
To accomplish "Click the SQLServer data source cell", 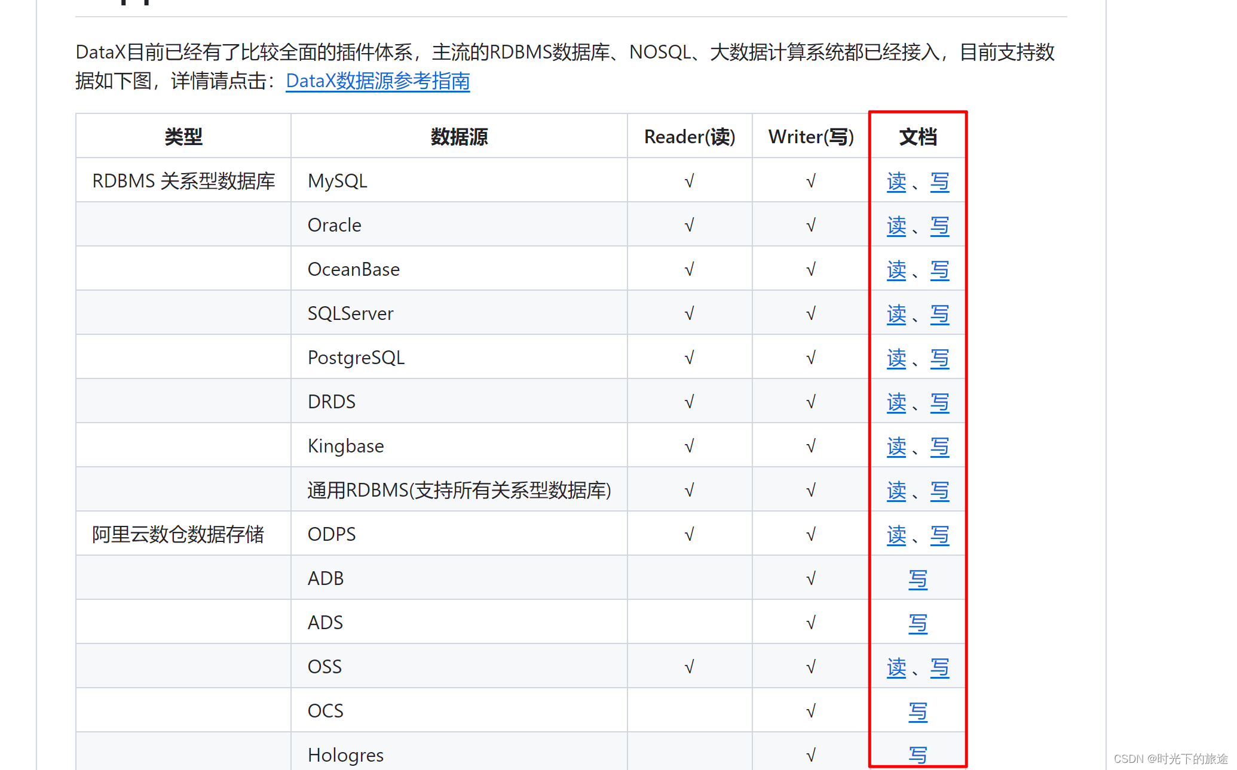I will [459, 313].
